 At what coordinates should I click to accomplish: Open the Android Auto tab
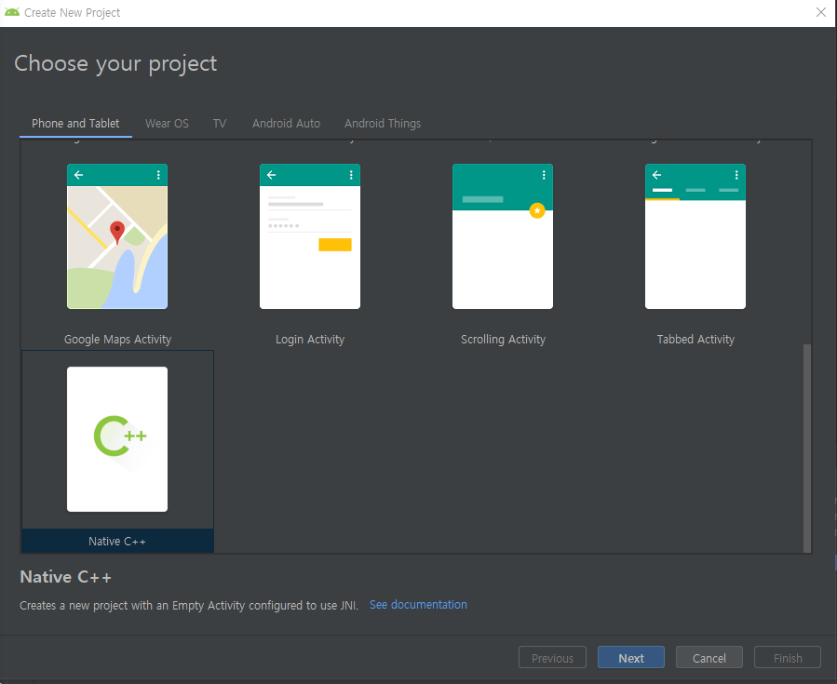(286, 124)
